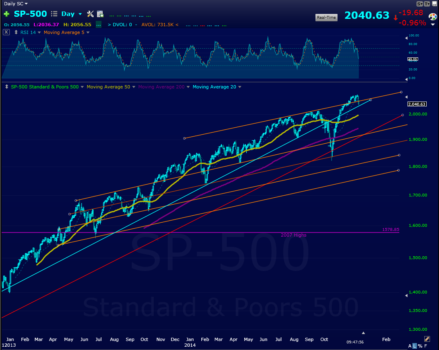Click the Real-Time button
This screenshot has height=350, width=439.
click(x=326, y=17)
